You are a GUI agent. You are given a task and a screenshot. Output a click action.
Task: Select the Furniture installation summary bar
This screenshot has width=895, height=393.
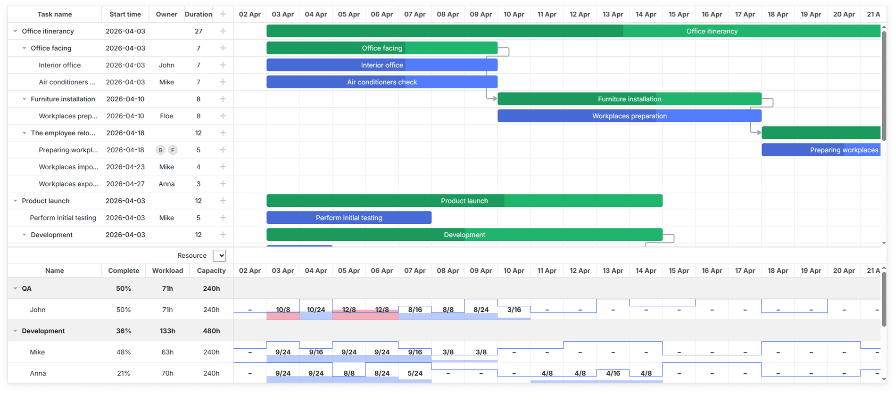click(630, 99)
